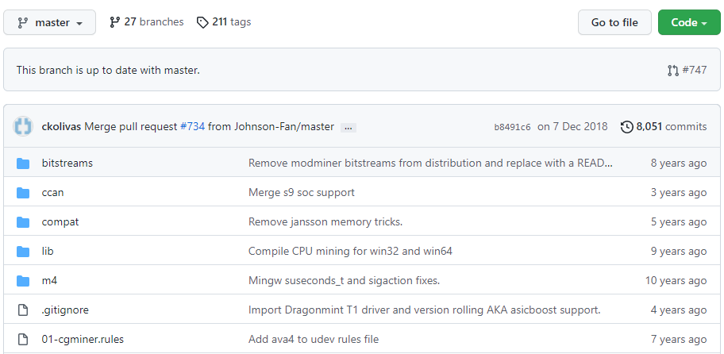The width and height of the screenshot is (724, 354).
Task: View the 27 branches list
Action: point(146,22)
